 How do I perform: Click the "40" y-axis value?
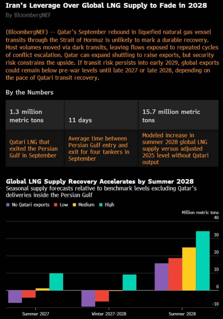(x=216, y=218)
